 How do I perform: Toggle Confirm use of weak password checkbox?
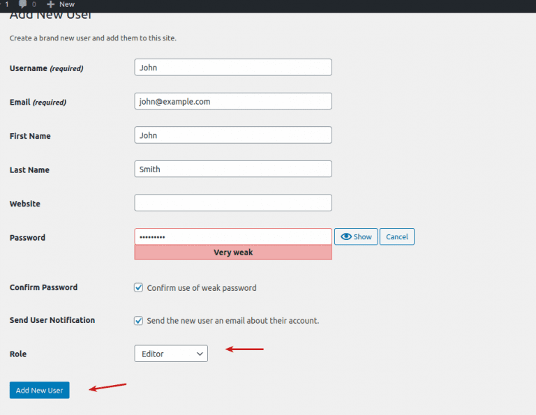tap(138, 287)
